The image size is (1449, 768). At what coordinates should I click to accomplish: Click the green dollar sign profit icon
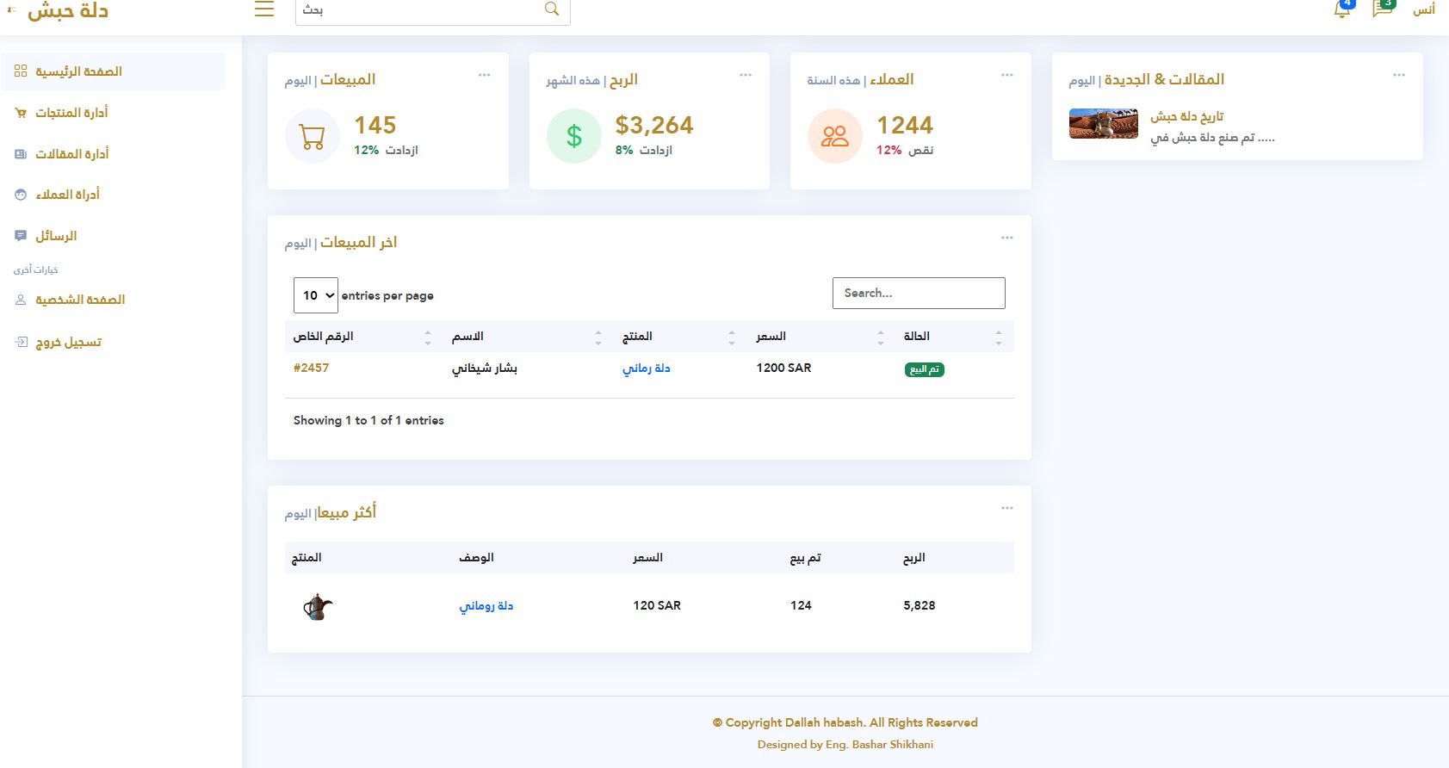(573, 136)
